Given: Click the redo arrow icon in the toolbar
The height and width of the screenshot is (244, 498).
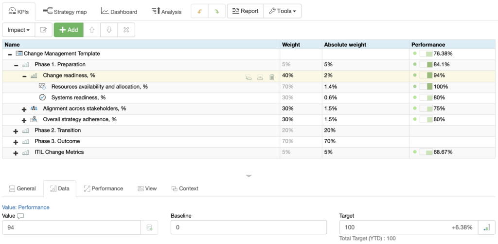Looking at the screenshot, I should tap(217, 11).
